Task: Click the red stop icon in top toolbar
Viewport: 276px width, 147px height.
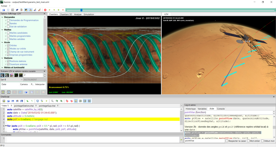Action: 45,10
